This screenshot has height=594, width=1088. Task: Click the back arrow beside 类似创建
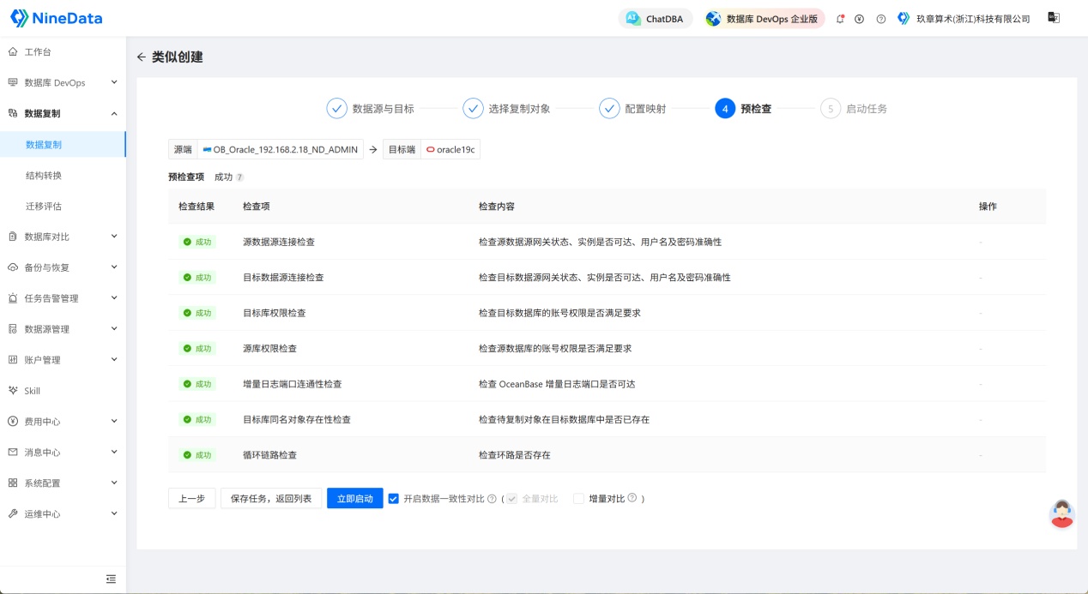click(142, 57)
